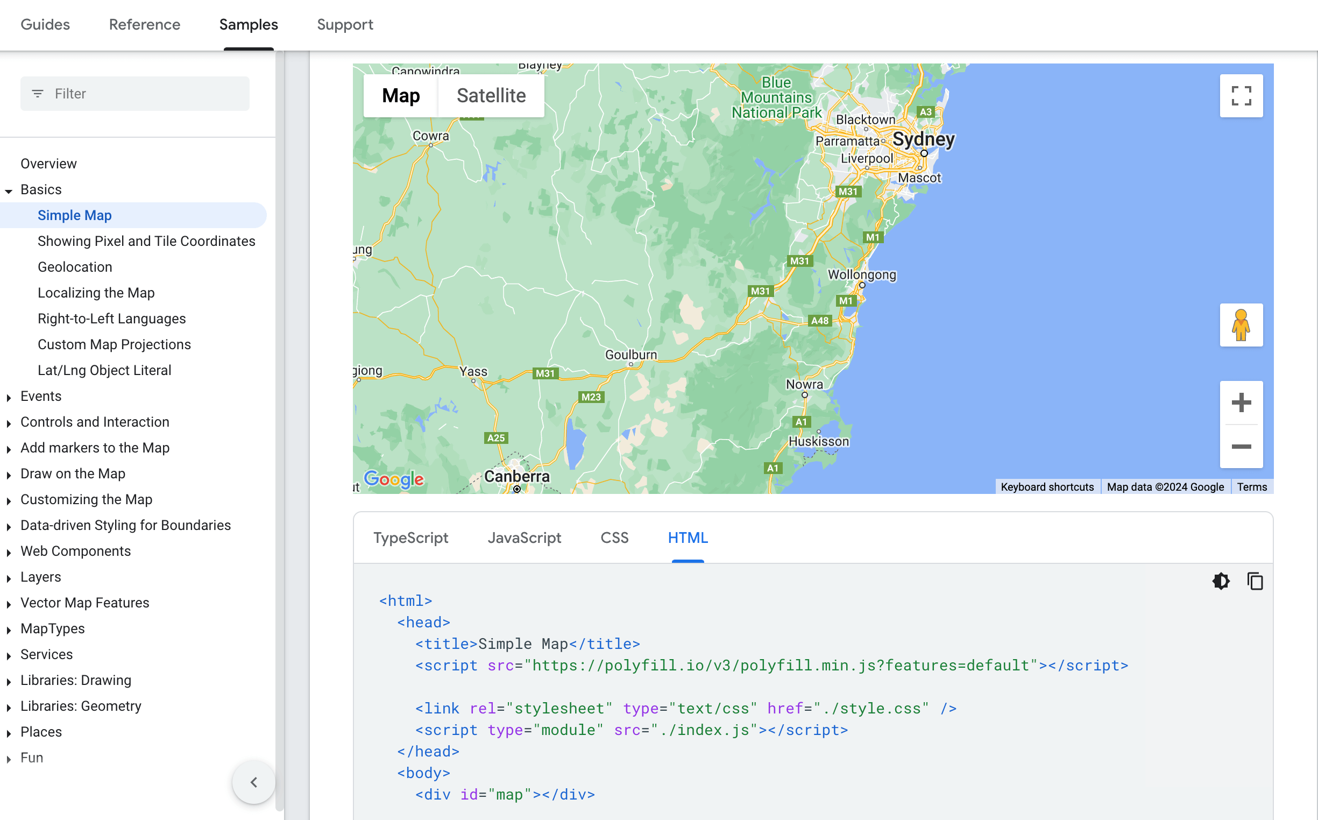Open the Geolocation sample

coord(75,267)
